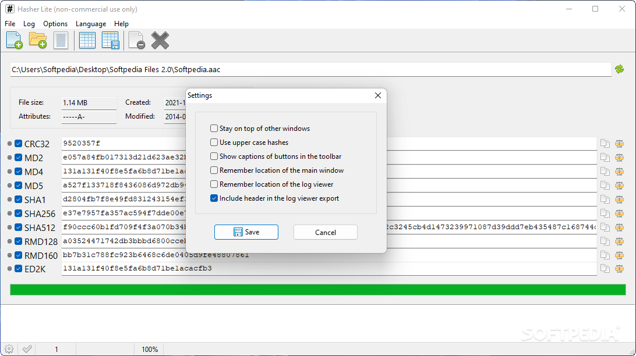Copy the SHA1 hash with copy icon
Viewport: 636px width, 356px height.
point(605,200)
